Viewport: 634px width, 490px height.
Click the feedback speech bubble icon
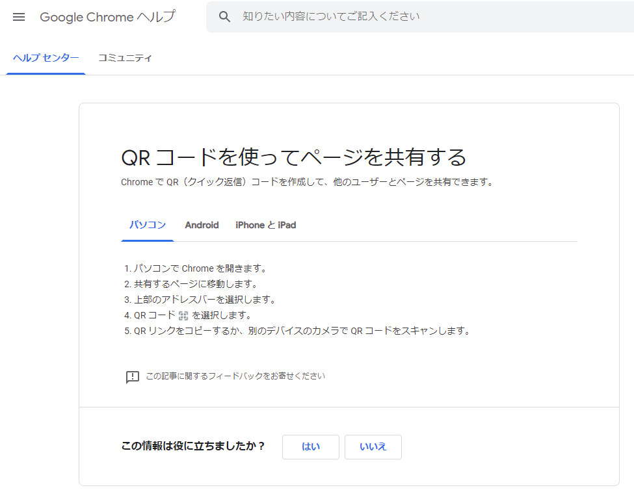133,377
